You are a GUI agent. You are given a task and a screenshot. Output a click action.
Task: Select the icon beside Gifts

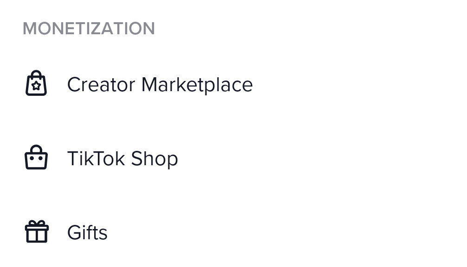pyautogui.click(x=37, y=232)
